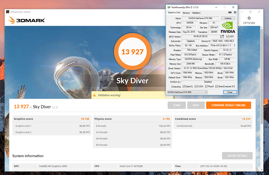Image resolution: width=269 pixels, height=175 pixels.
Task: Open the Validation tab in GPU-Z
Action: click(x=196, y=13)
